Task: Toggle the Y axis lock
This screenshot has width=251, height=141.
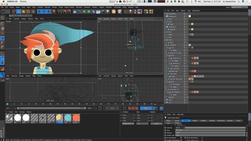Action: click(x=44, y=11)
